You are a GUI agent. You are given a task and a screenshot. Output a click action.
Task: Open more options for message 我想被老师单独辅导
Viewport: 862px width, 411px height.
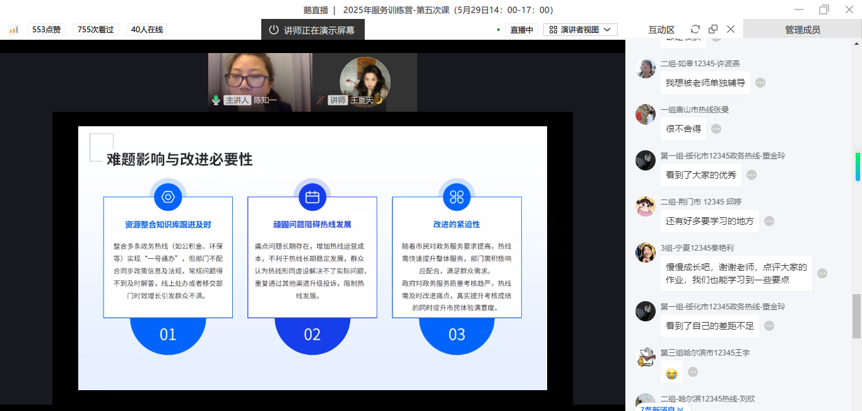coord(760,83)
